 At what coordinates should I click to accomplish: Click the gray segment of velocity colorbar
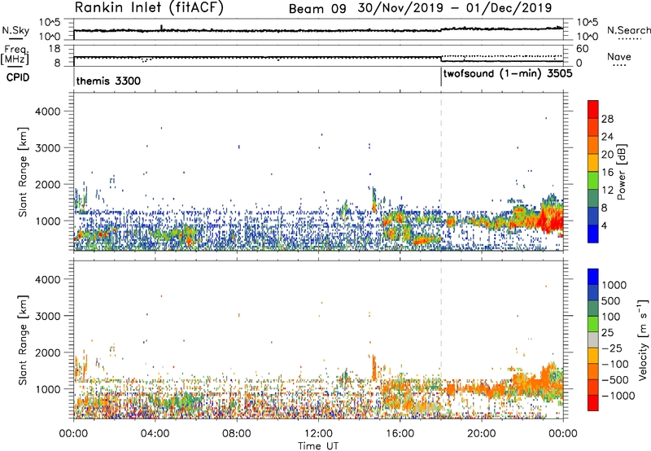(593, 339)
